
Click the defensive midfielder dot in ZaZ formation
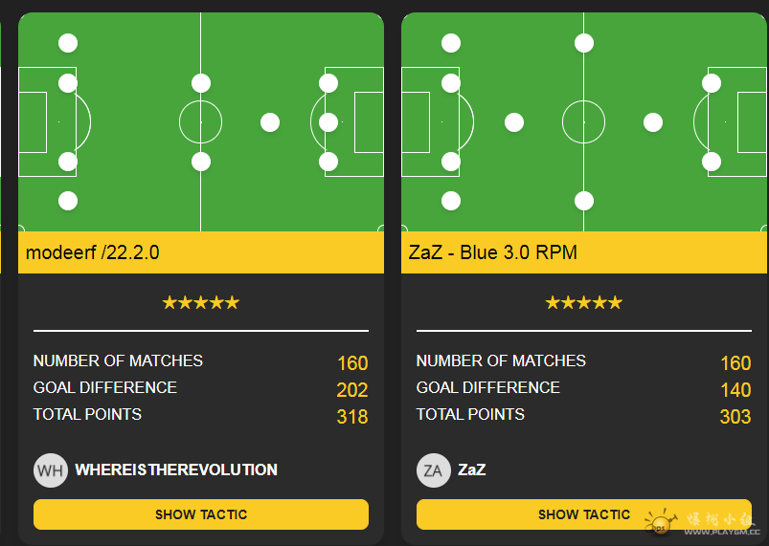pos(514,122)
